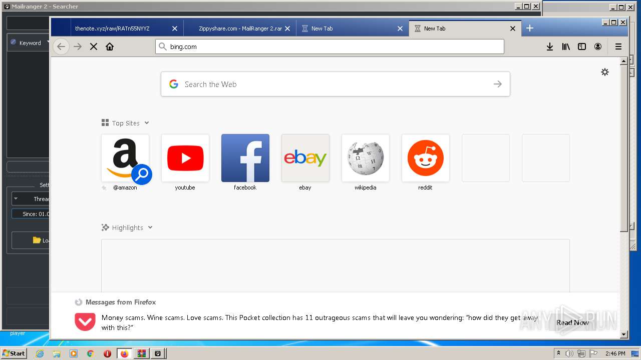Screen dimensions: 641x360
Task: Switch to Zippyshare MailRanger 2.rar tab
Action: click(x=240, y=28)
